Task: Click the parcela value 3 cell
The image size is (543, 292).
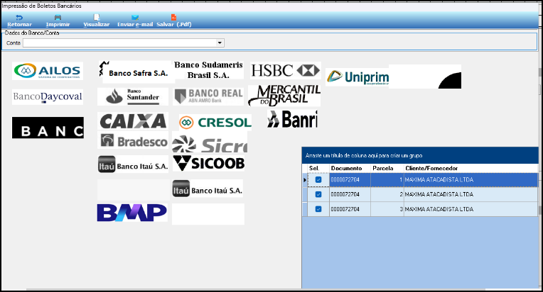Action: click(x=387, y=209)
